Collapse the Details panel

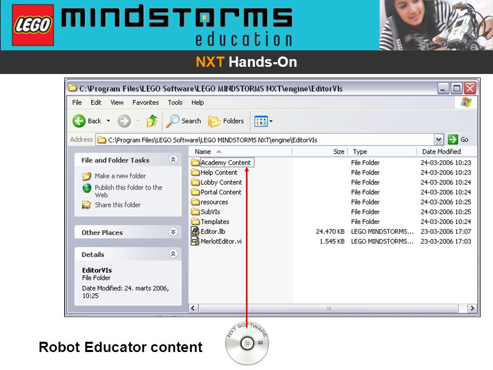pos(173,254)
